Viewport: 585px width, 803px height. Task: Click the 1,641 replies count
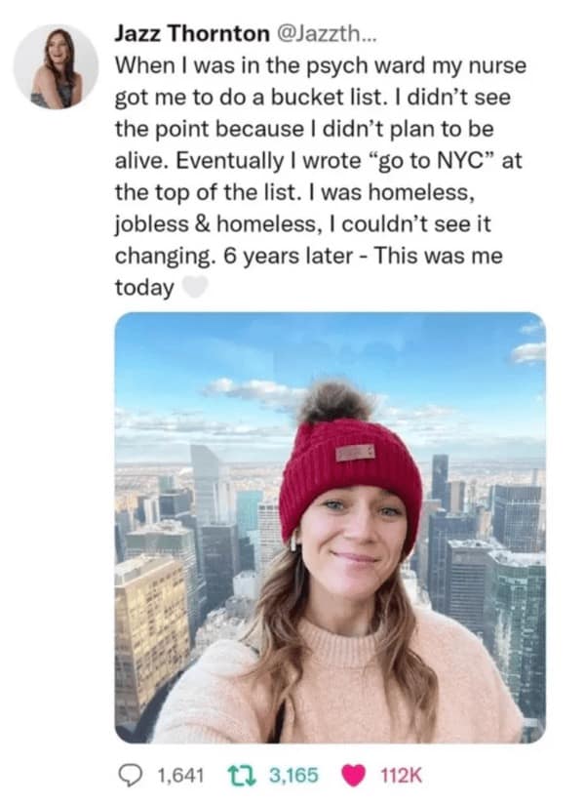177,775
